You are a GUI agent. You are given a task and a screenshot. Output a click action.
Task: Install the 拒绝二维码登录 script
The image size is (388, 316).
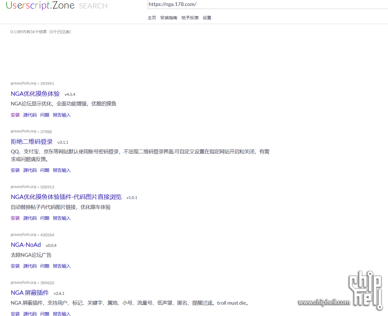coord(15,170)
